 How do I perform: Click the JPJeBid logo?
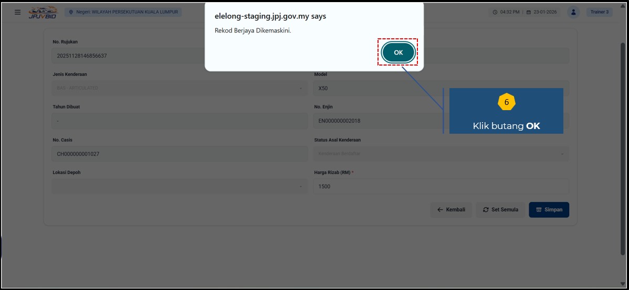(x=43, y=12)
